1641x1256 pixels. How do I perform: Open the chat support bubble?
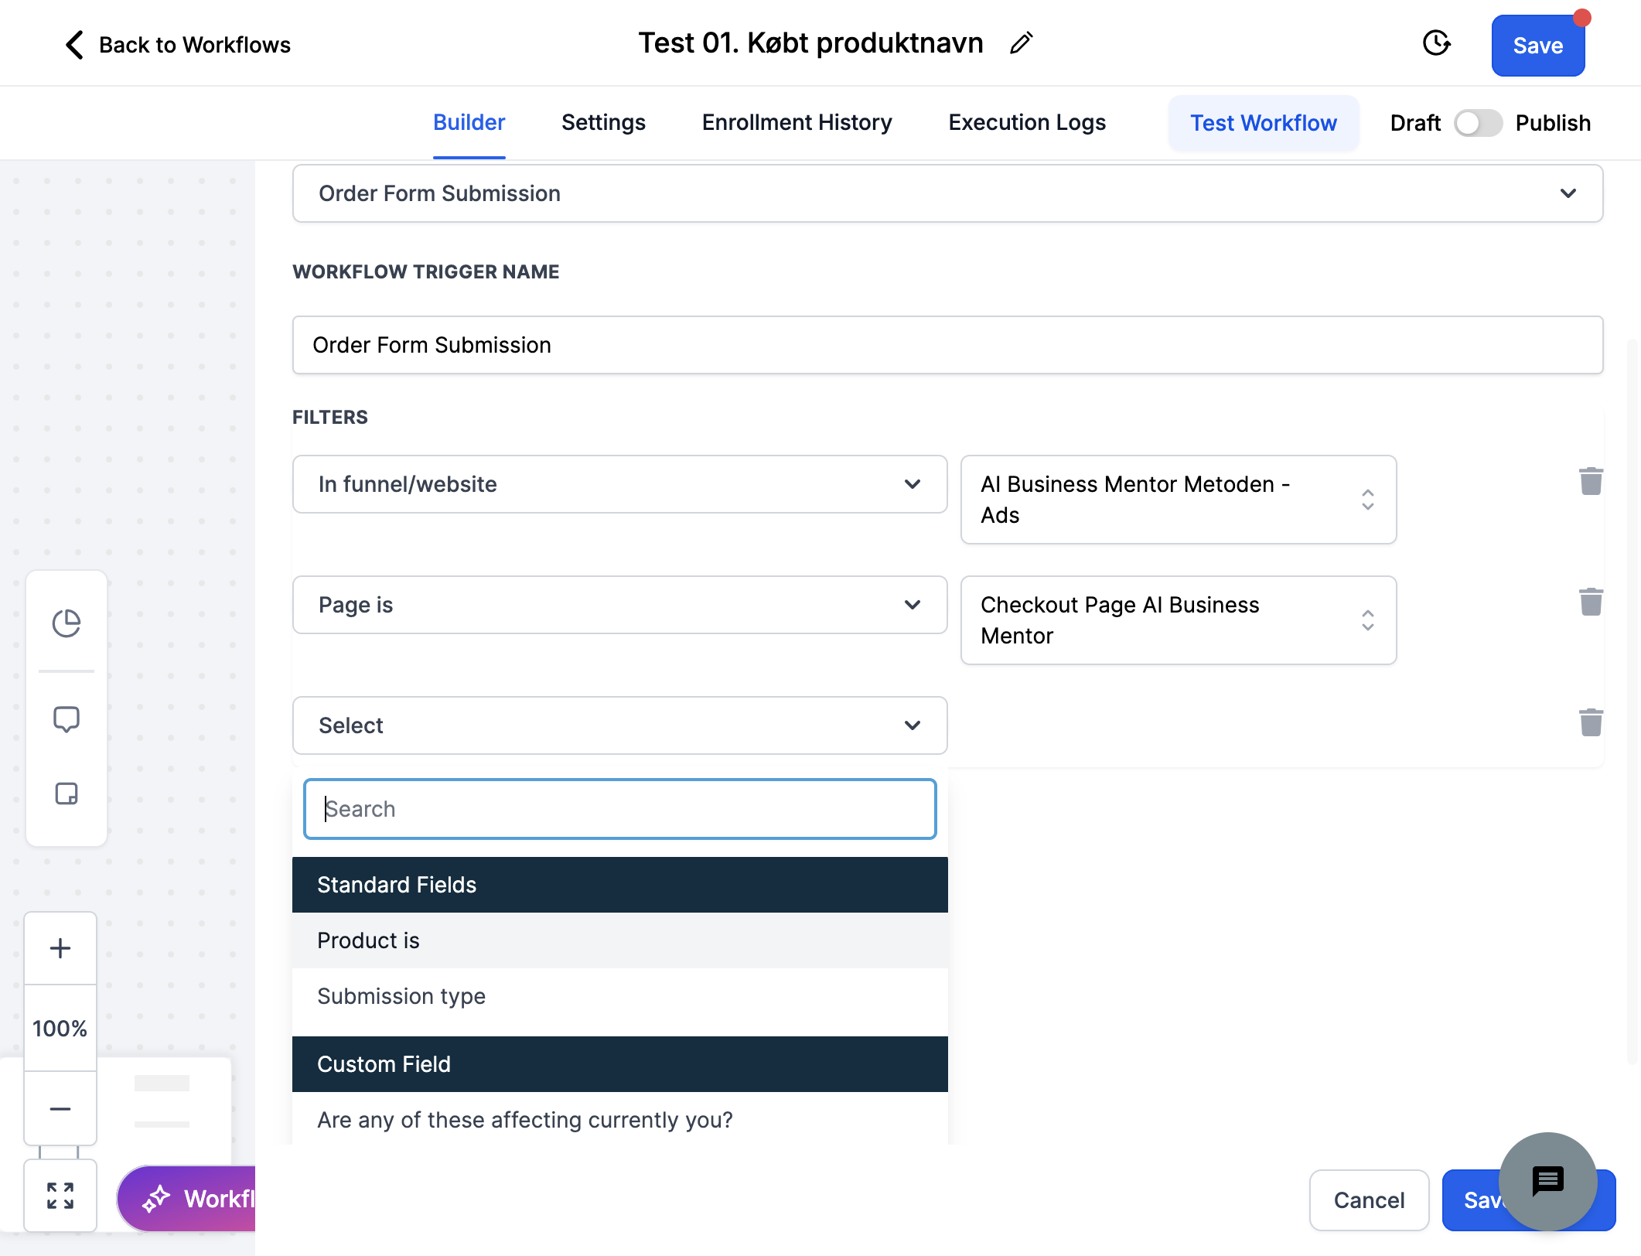click(1548, 1182)
